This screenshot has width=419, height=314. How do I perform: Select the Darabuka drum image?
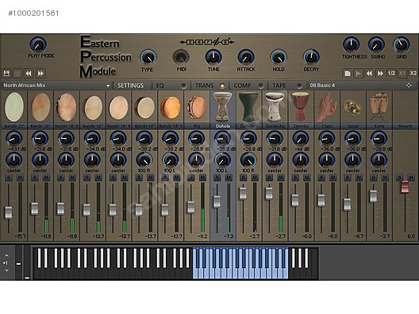pos(275,107)
